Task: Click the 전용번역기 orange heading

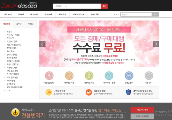Action: tap(33, 115)
